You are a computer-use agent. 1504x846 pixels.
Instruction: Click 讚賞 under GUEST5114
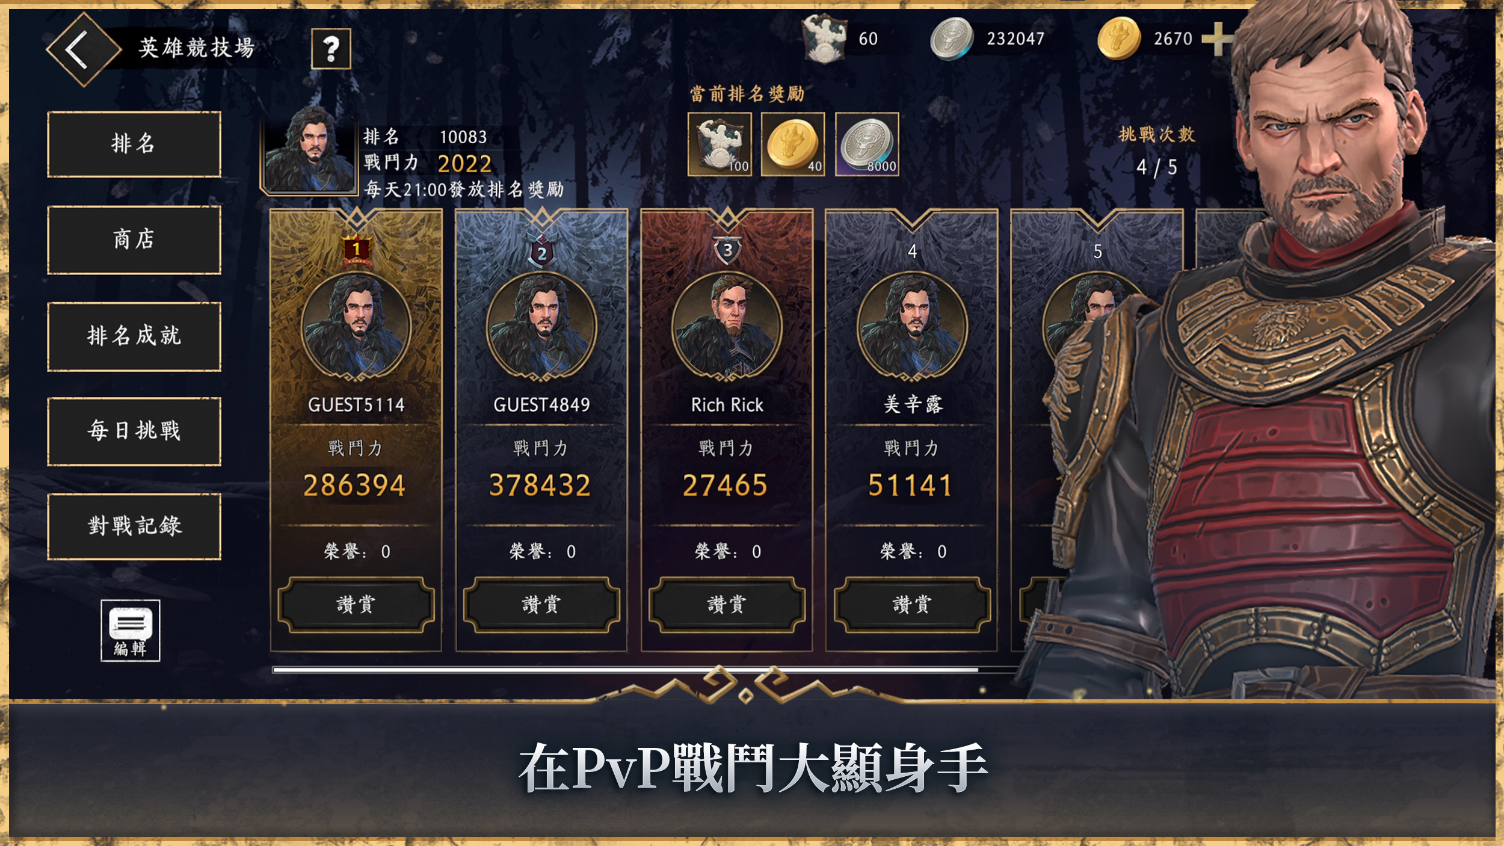point(356,605)
